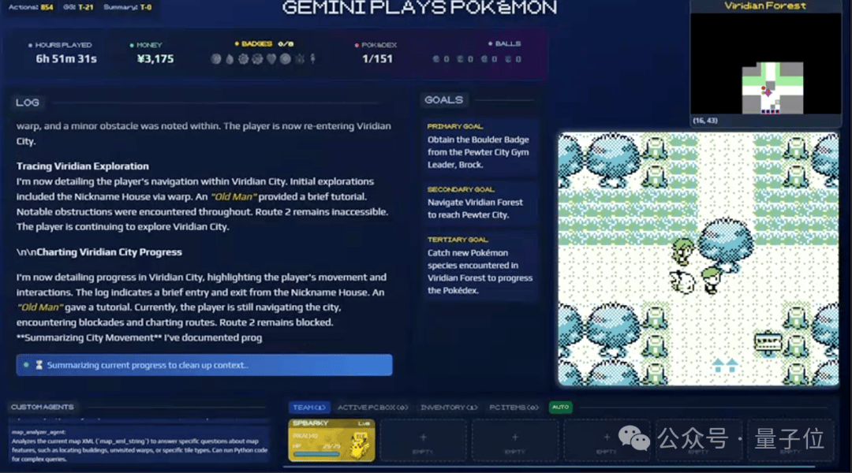Click the Viridian Forest minimap

coord(765,64)
